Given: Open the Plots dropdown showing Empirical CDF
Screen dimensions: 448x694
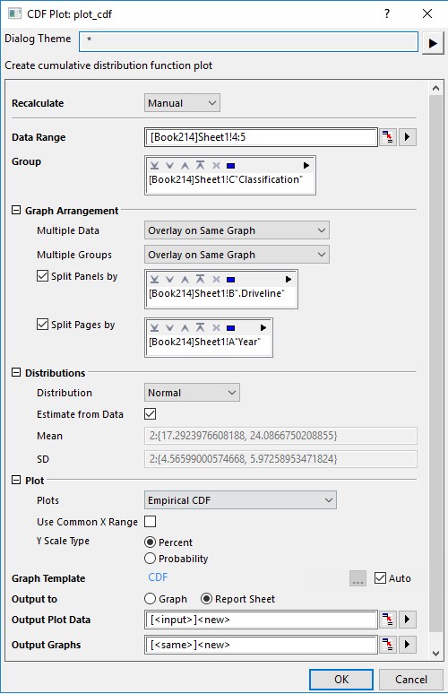Looking at the screenshot, I should (x=240, y=500).
